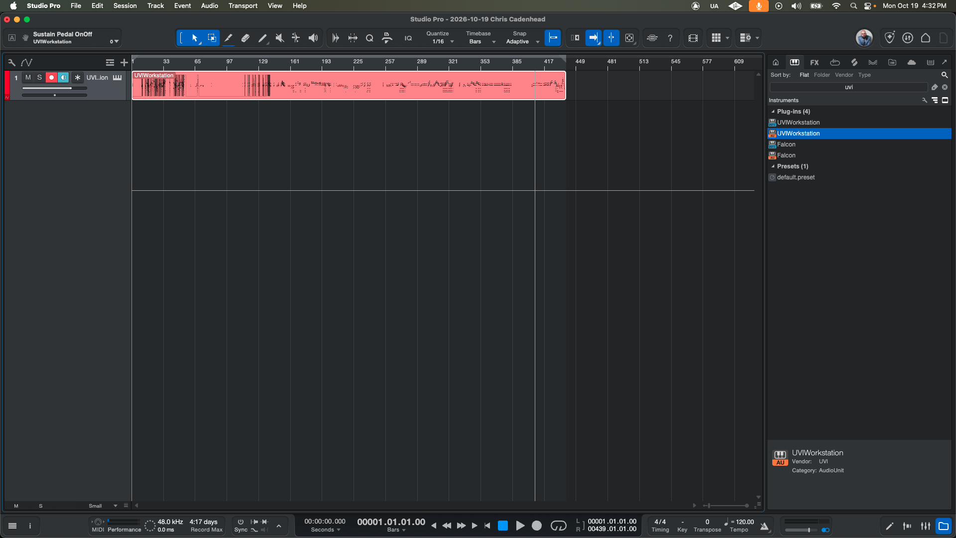
Task: Switch to the Instruments browser tab
Action: pyautogui.click(x=795, y=62)
